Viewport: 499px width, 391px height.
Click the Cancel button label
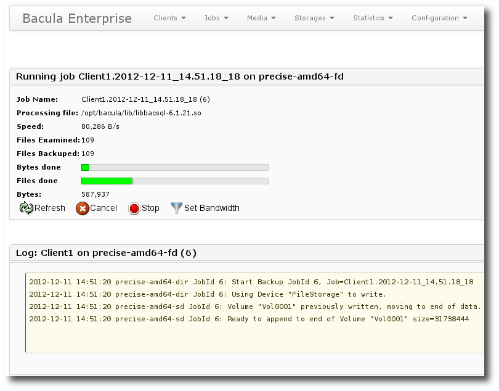[x=103, y=208]
